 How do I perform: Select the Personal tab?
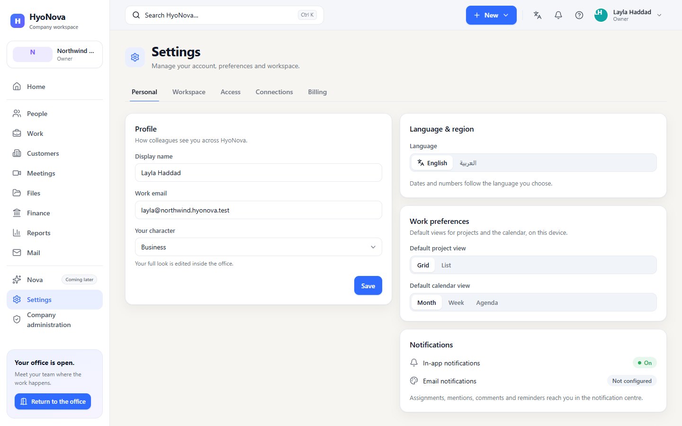point(144,92)
